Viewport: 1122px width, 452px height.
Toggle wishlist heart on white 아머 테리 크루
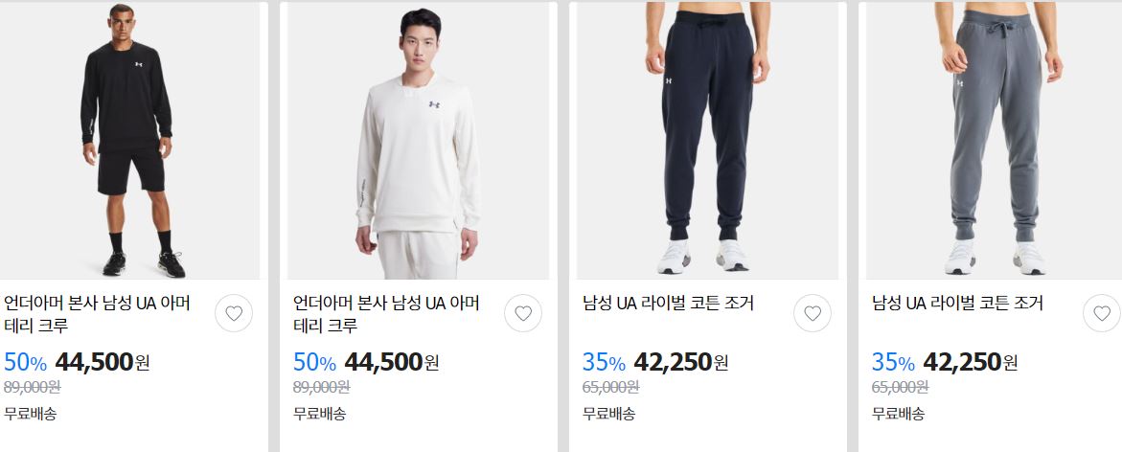pos(523,313)
